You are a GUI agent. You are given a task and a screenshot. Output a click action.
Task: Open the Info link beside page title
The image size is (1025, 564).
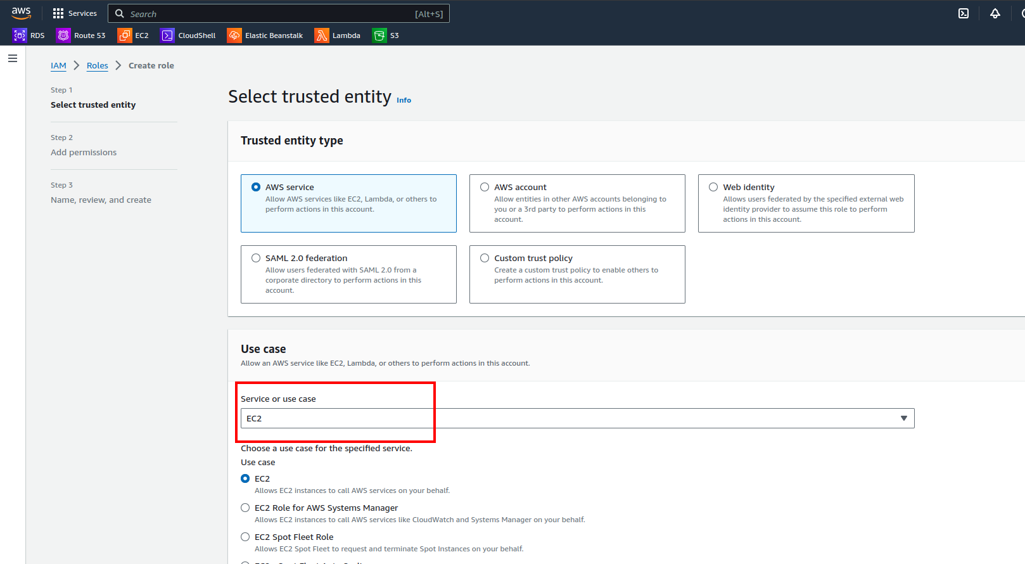(x=404, y=100)
